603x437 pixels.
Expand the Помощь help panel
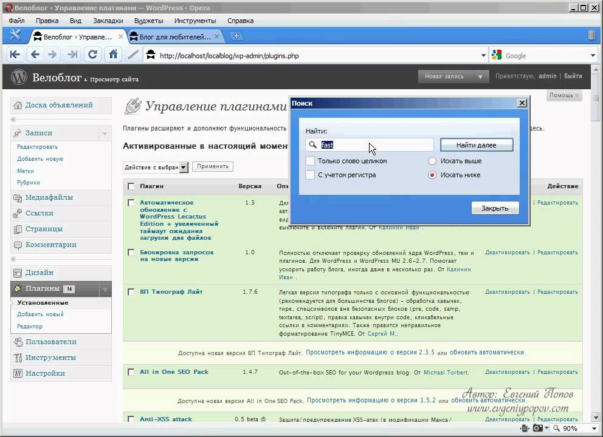[563, 95]
